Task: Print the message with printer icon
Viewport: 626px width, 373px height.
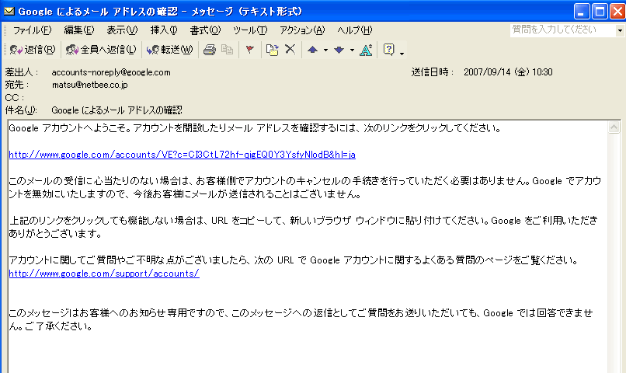Action: pos(210,50)
